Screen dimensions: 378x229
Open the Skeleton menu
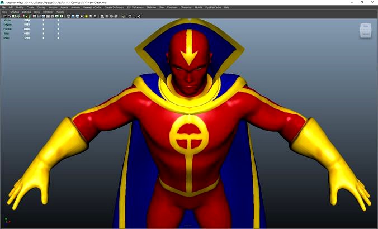point(152,7)
